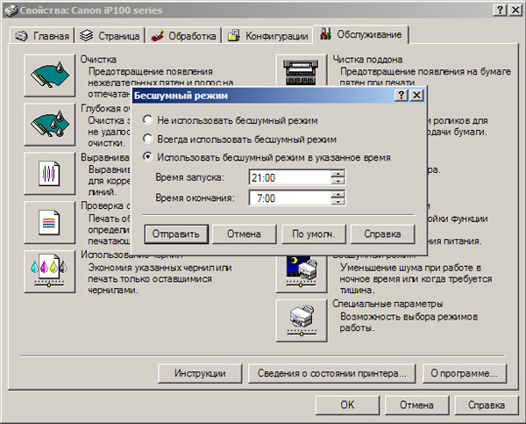This screenshot has height=424, width=526.
Task: Click the Время окончания field showing 7:00
Action: click(x=290, y=198)
